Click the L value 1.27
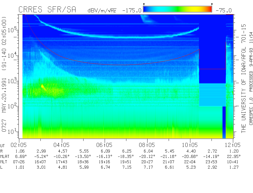 click(234, 167)
